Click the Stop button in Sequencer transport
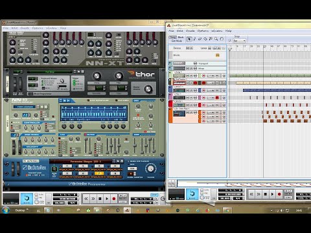Image resolution: width=311 pixels, height=233 pixels. (x=266, y=194)
